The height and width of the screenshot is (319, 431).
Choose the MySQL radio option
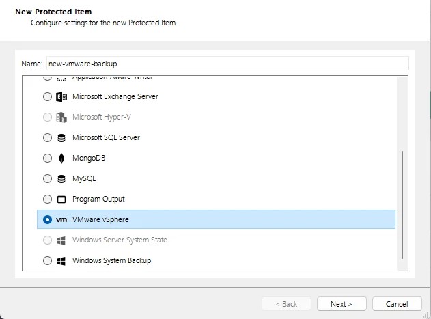(47, 178)
